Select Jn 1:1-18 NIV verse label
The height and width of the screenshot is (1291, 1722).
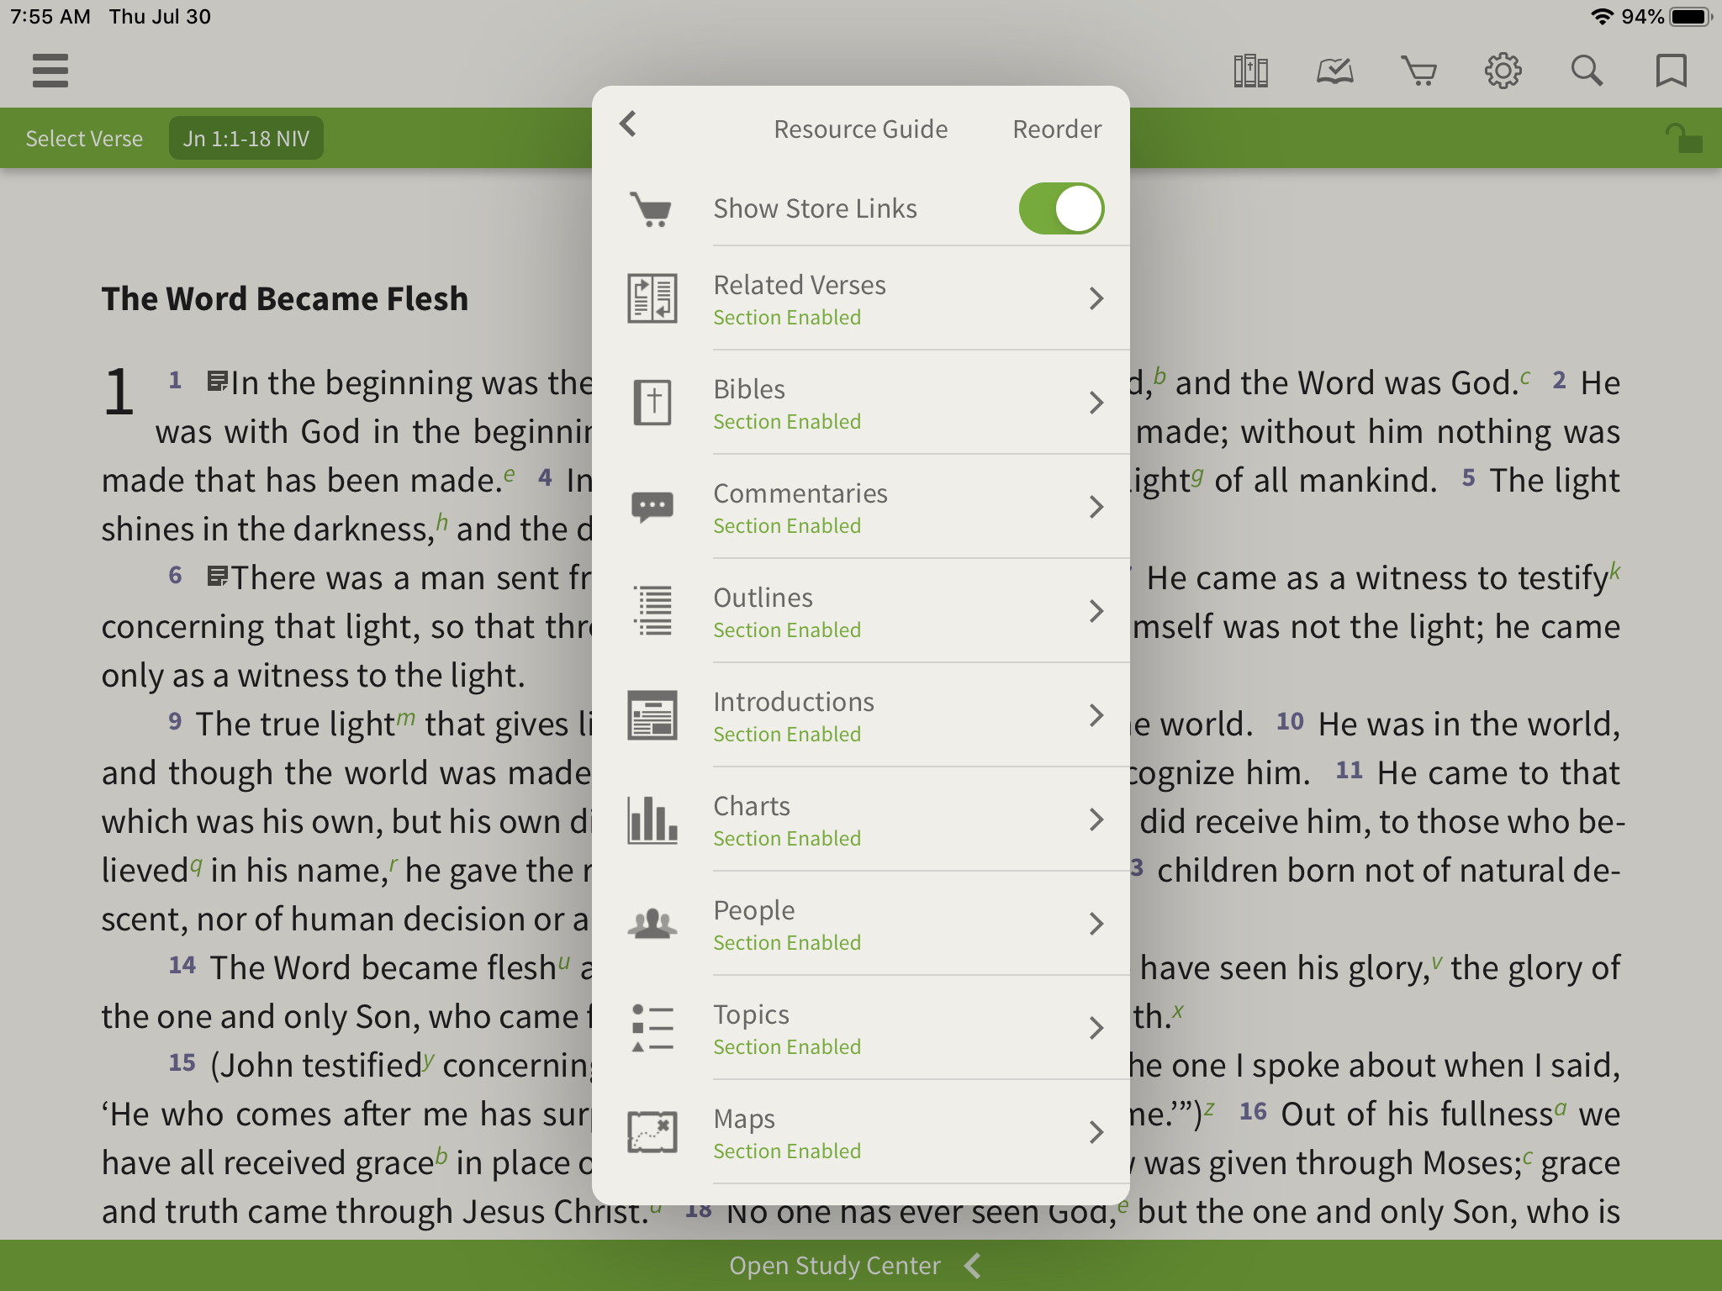point(246,137)
